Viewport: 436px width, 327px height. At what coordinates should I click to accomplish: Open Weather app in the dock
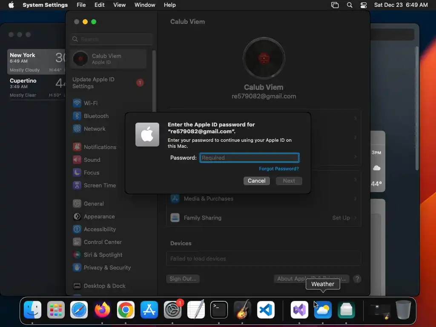click(x=323, y=310)
